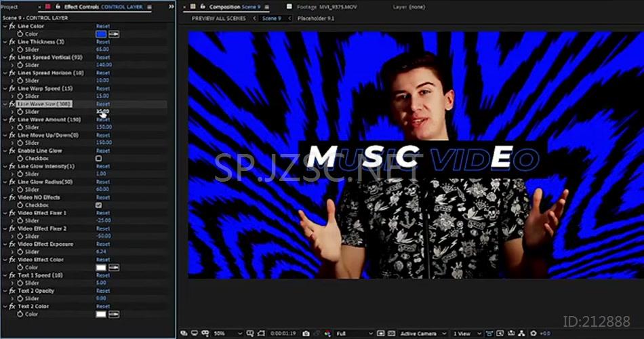
Task: Click the eyedropper next to Video Effect Color swatch
Action: coord(114,268)
